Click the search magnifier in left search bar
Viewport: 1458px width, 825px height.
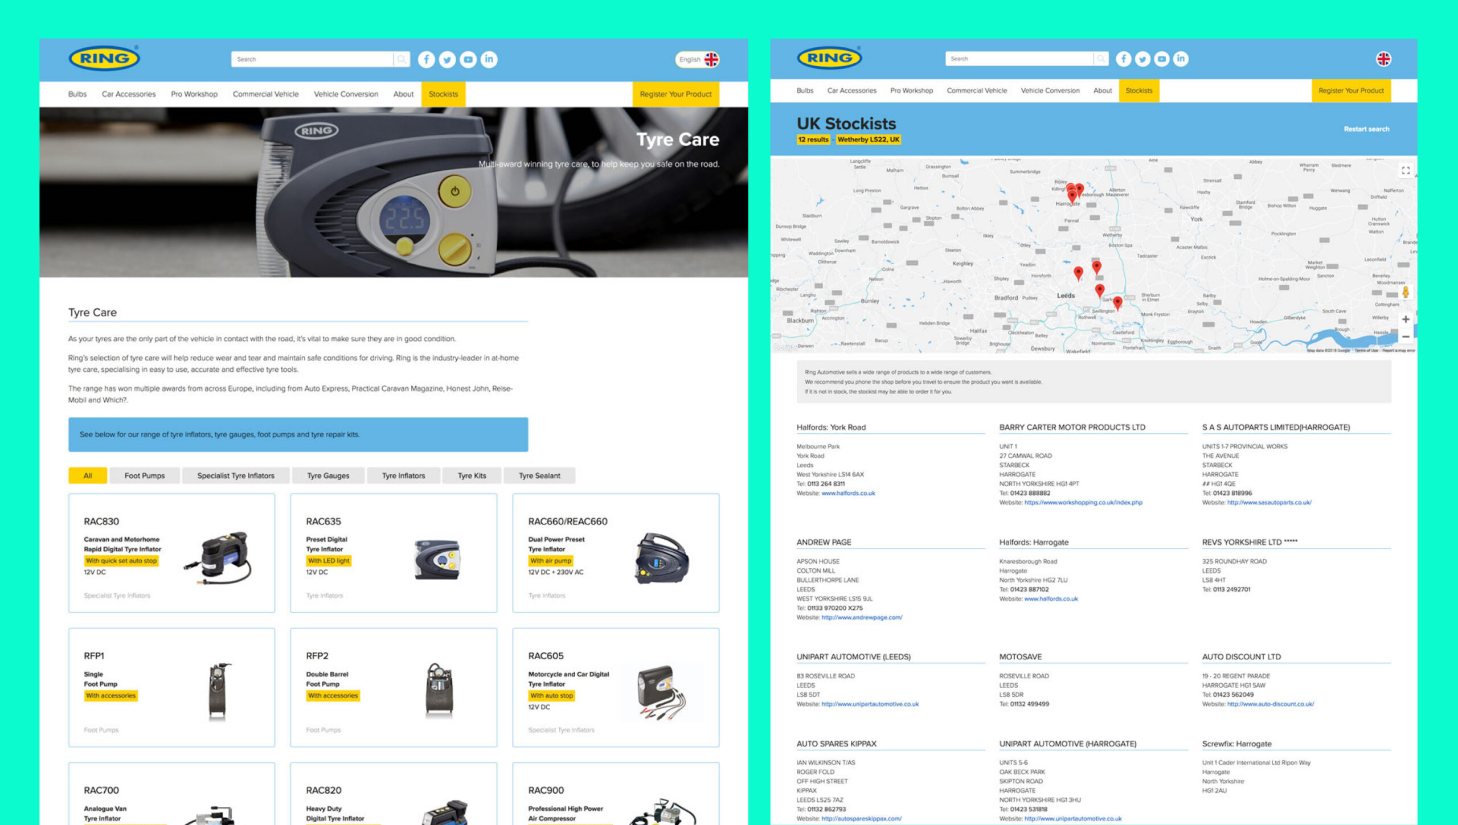tap(402, 59)
